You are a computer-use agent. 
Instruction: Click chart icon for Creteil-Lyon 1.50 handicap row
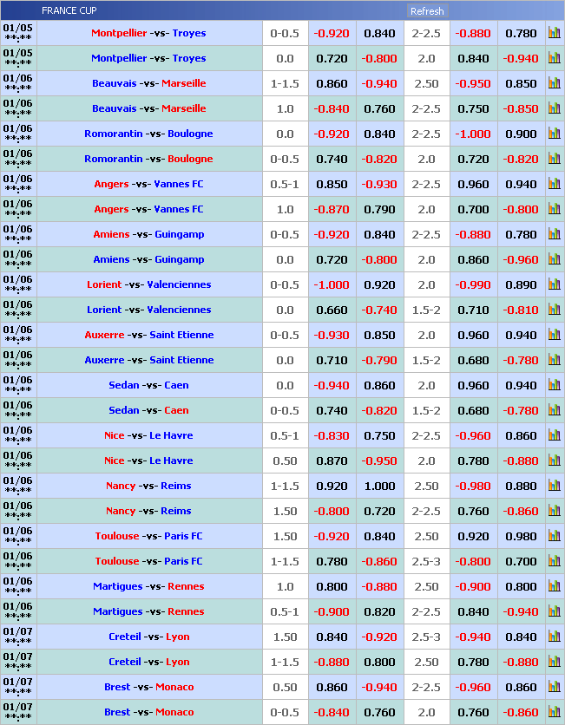click(x=554, y=637)
